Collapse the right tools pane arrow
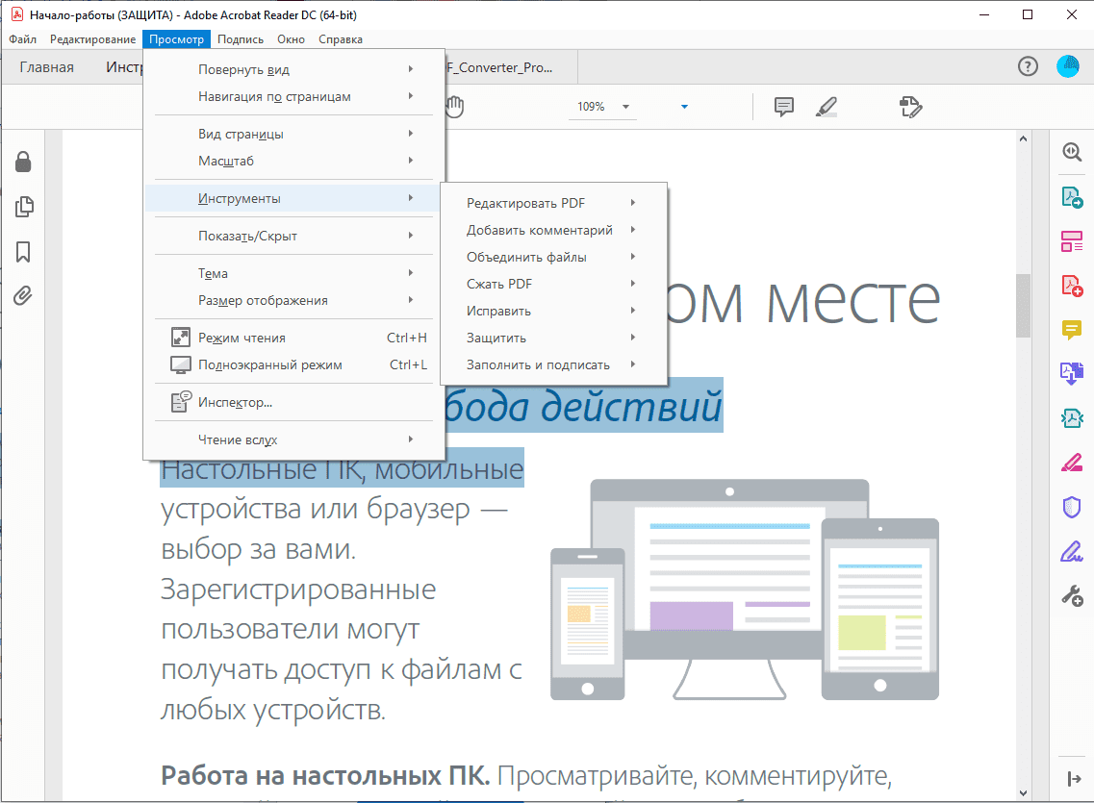The width and height of the screenshot is (1094, 803). tap(1074, 779)
